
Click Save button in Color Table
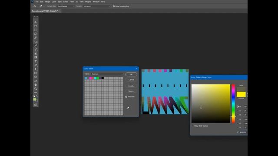point(131,91)
